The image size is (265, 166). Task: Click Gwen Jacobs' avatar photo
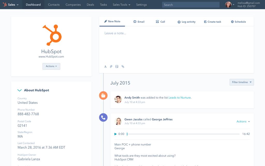tap(118, 121)
